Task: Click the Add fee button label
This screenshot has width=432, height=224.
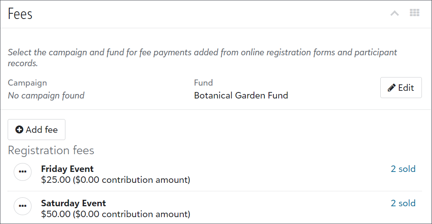Action: (42, 130)
